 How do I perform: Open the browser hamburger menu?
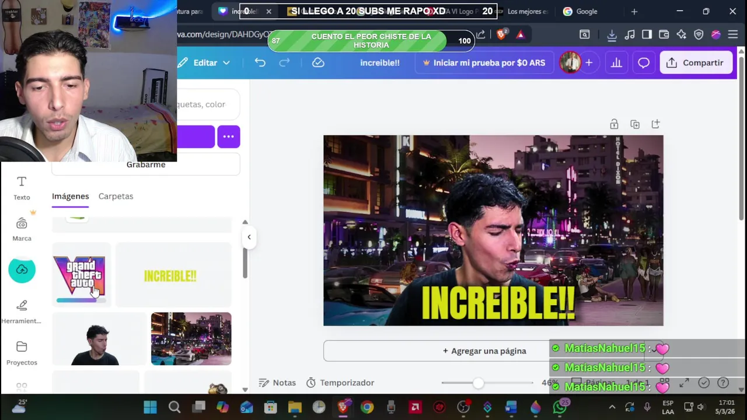coord(733,34)
